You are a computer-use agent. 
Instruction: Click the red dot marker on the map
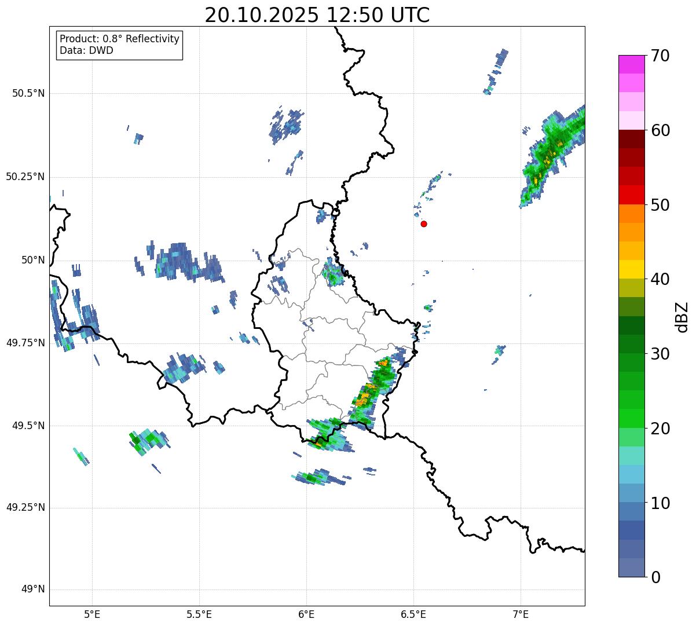tap(424, 224)
